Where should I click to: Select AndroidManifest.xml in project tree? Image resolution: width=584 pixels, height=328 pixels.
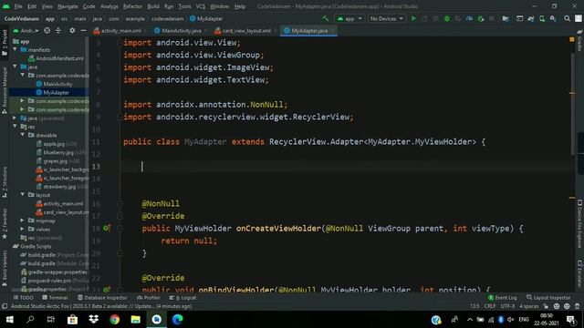[56, 58]
